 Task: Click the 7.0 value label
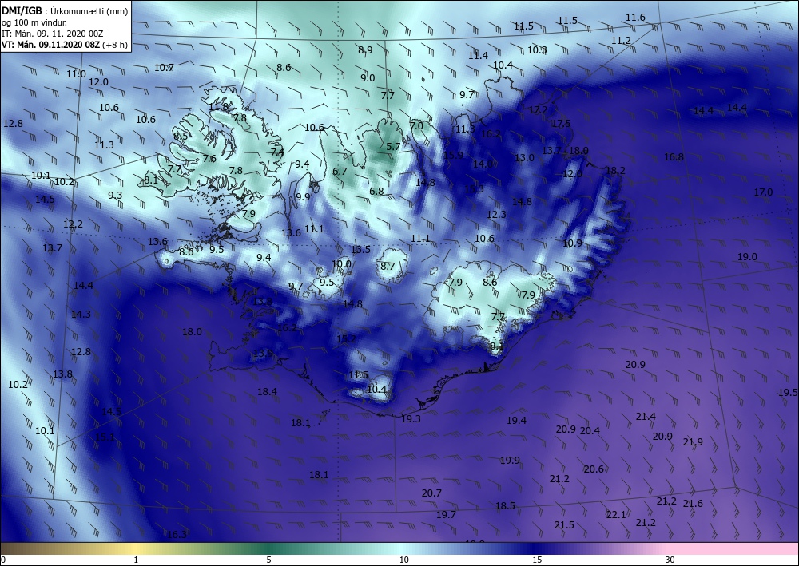click(416, 125)
